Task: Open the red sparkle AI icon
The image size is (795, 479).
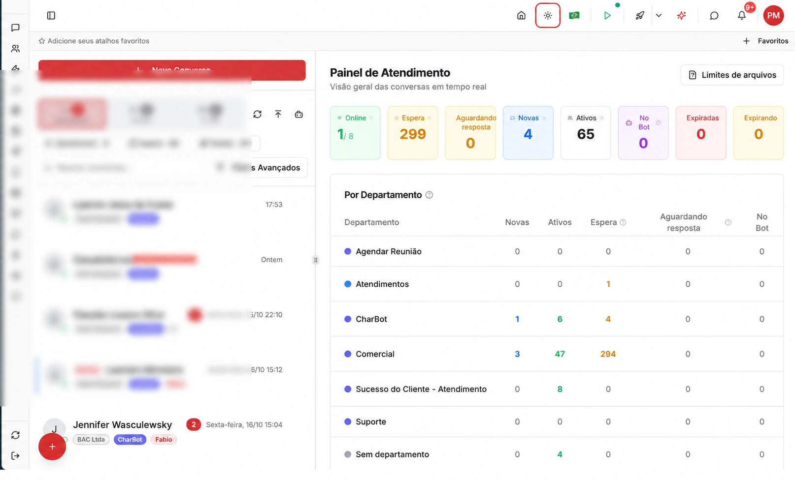Action: click(x=682, y=16)
